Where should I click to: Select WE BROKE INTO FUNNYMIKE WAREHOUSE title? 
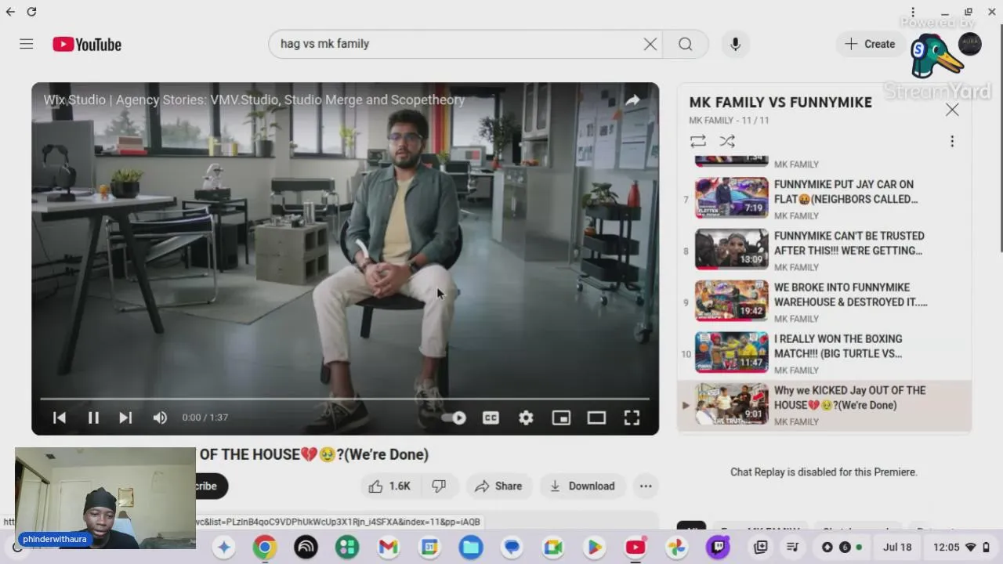(850, 295)
